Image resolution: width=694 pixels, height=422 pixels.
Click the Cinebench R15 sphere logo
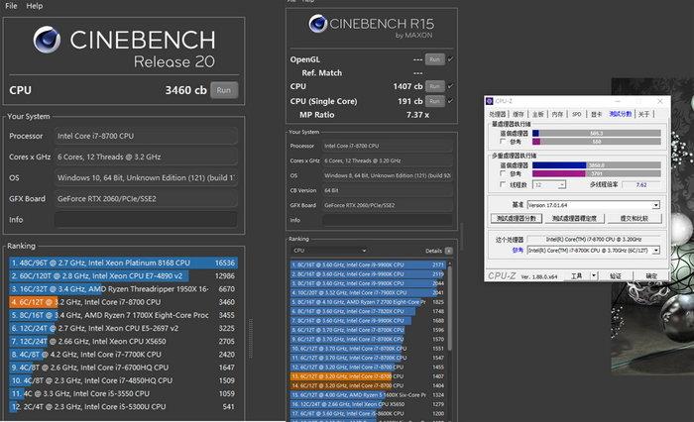(318, 24)
